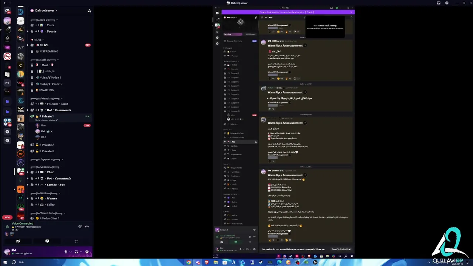Collapse the Media channel category

pyautogui.click(x=45, y=193)
